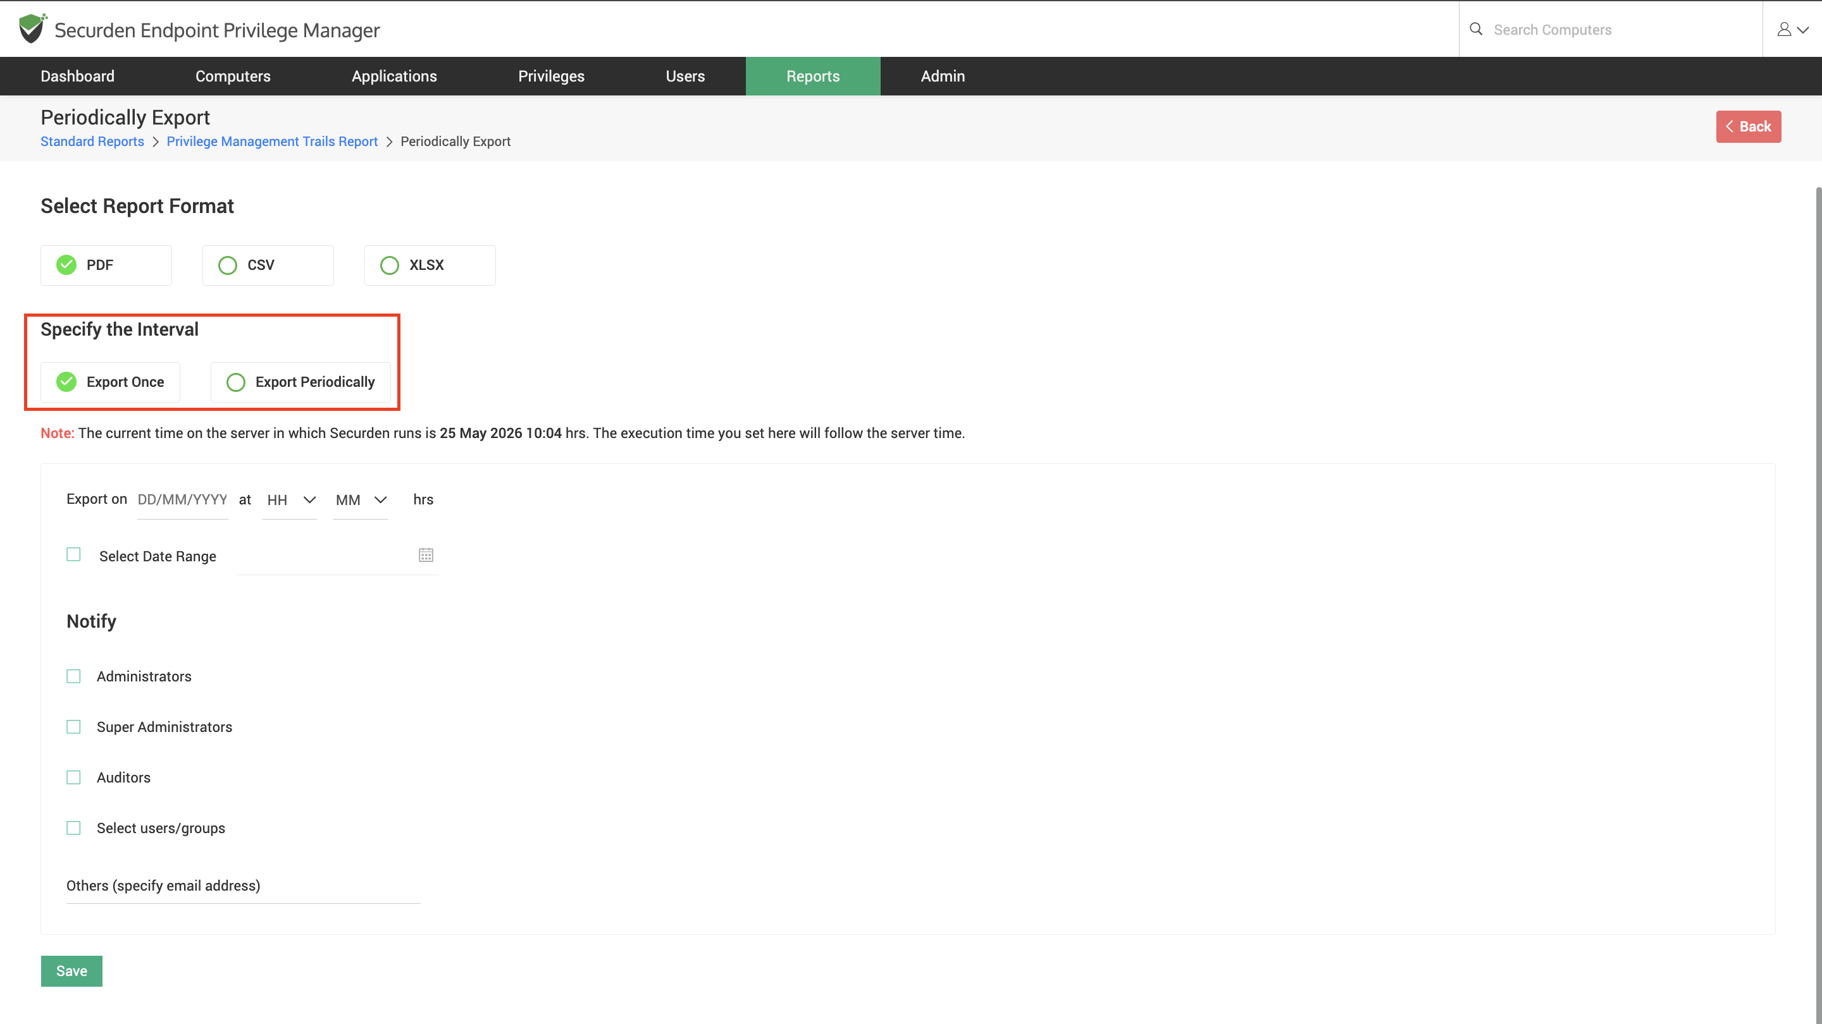Choose the Export Periodically option
The width and height of the screenshot is (1822, 1024).
click(x=301, y=382)
